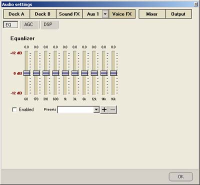Open the Output tab
Image resolution: width=200 pixels, height=185 pixels.
pos(178,14)
